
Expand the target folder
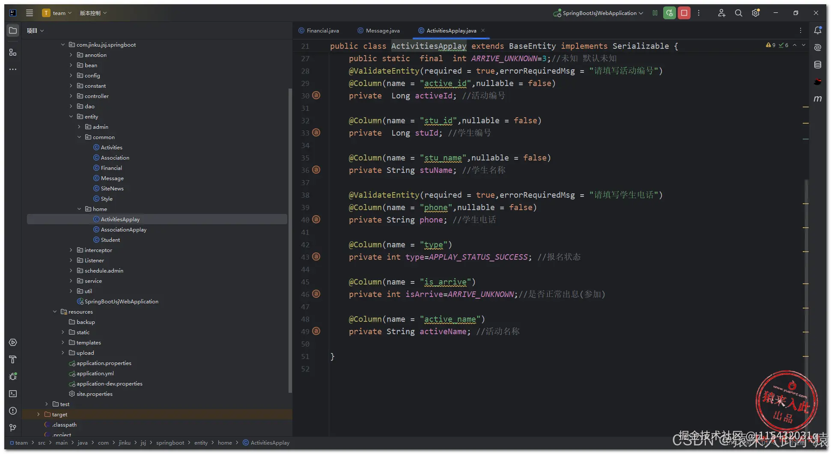tap(39, 414)
